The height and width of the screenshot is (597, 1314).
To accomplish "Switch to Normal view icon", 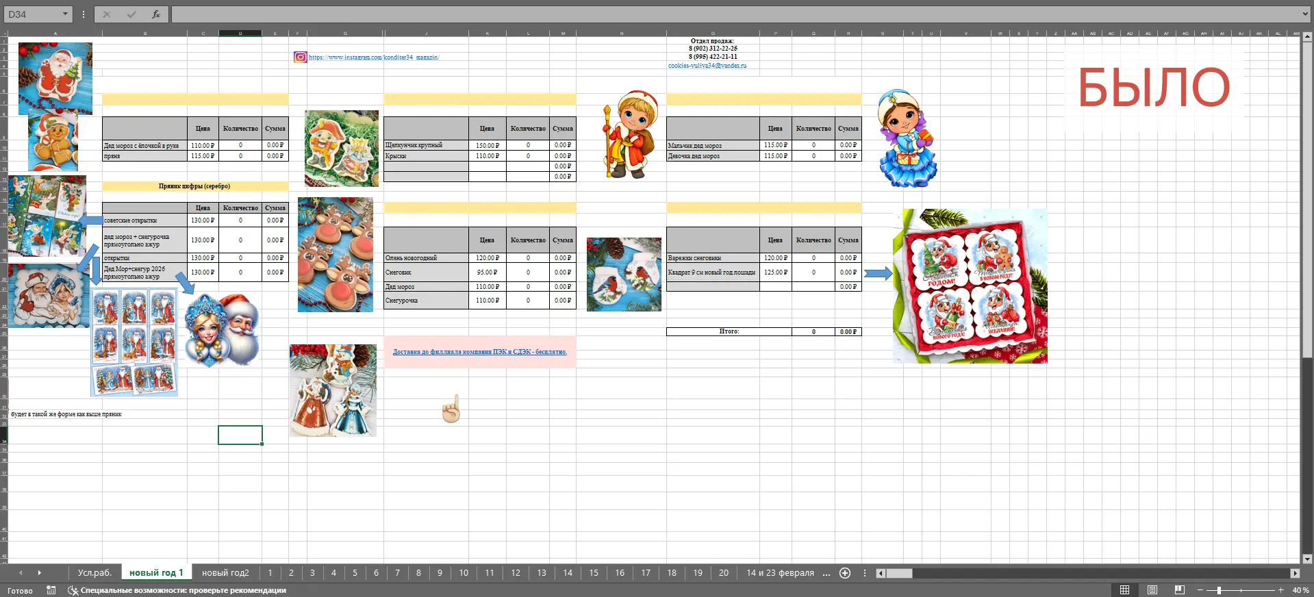I will point(1124,590).
